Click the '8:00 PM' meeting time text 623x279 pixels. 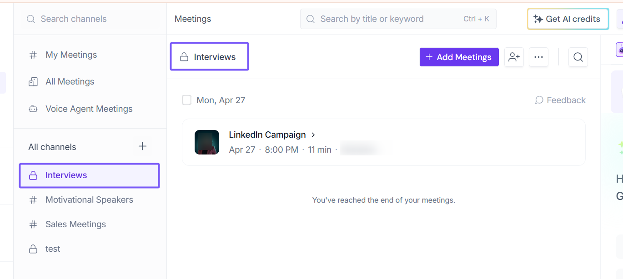[281, 149]
